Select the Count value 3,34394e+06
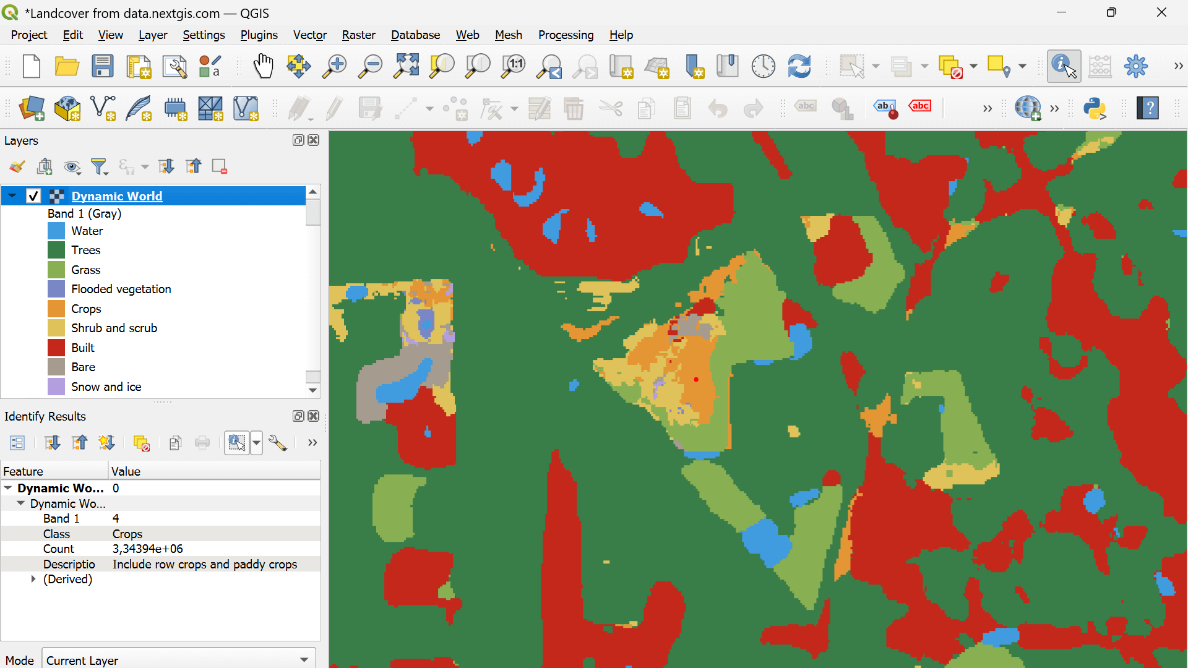This screenshot has height=668, width=1188. (x=148, y=549)
